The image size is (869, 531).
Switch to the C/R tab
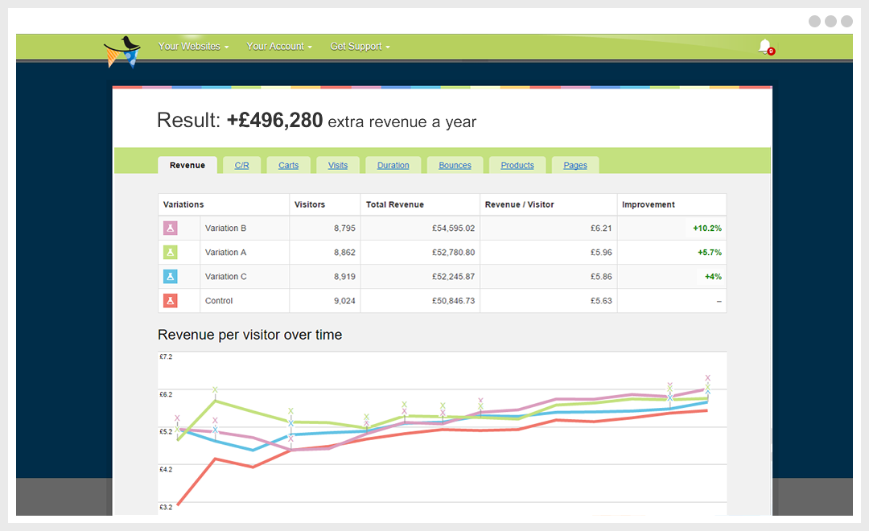[241, 165]
